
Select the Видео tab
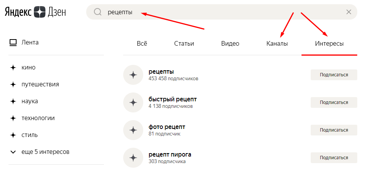click(230, 43)
